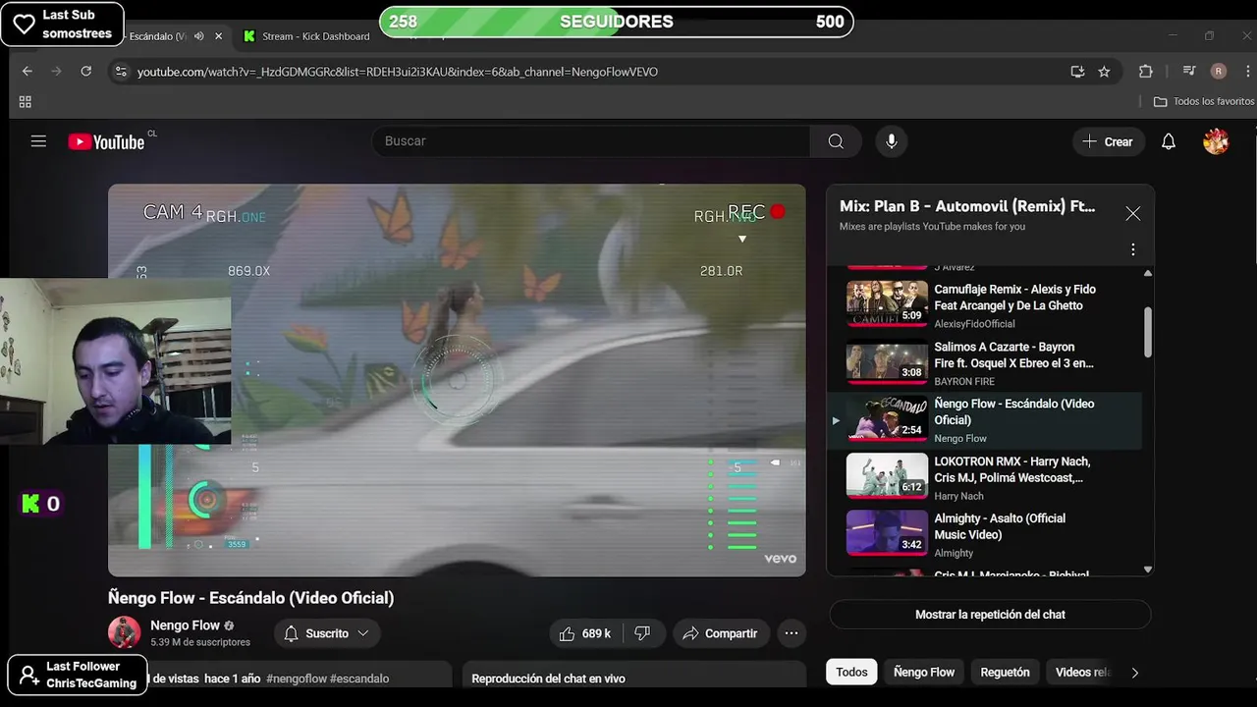Open AlexisyFidoOfficial channel name in playlist
The image size is (1257, 707).
pyautogui.click(x=974, y=324)
